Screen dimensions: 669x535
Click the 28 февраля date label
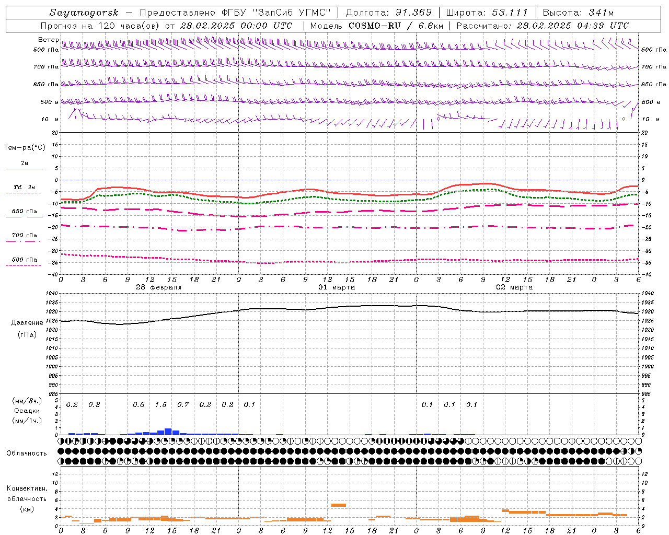(159, 287)
